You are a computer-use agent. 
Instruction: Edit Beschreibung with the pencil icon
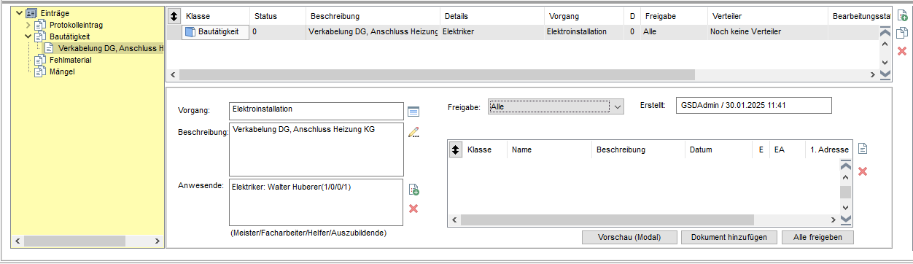[413, 133]
